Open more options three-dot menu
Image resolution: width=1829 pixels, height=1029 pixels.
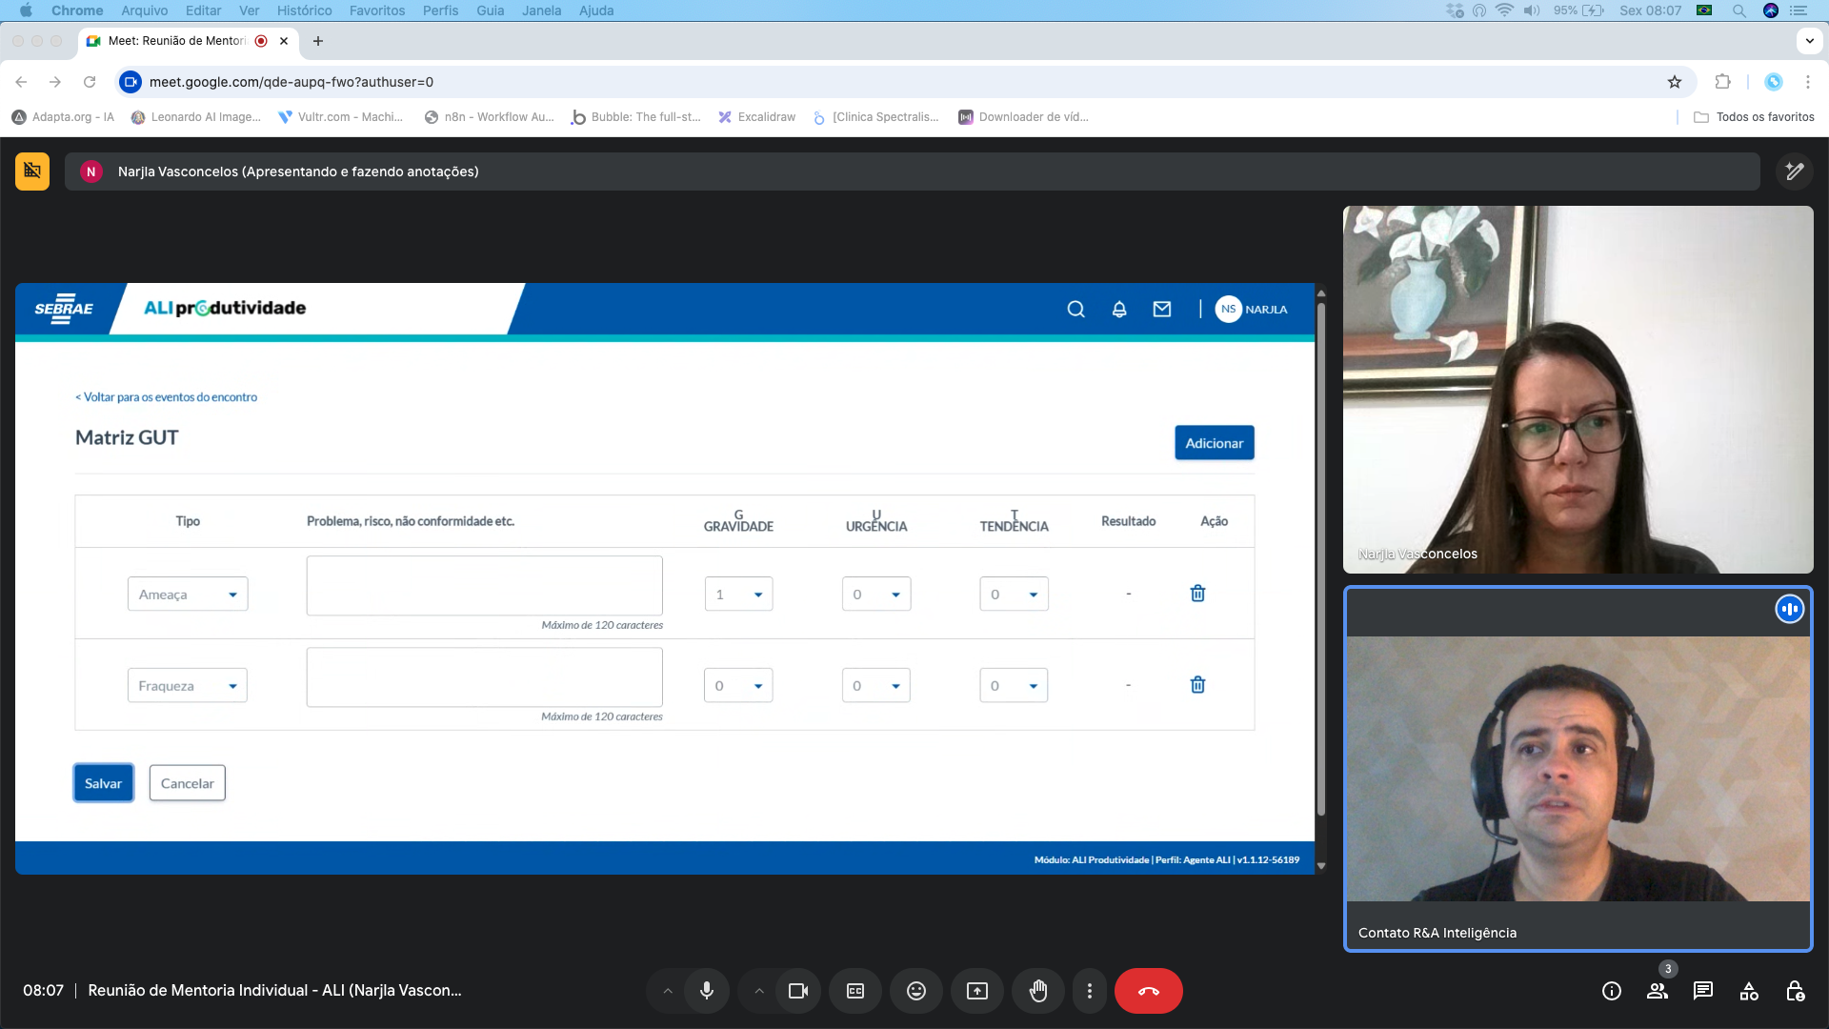(x=1089, y=991)
